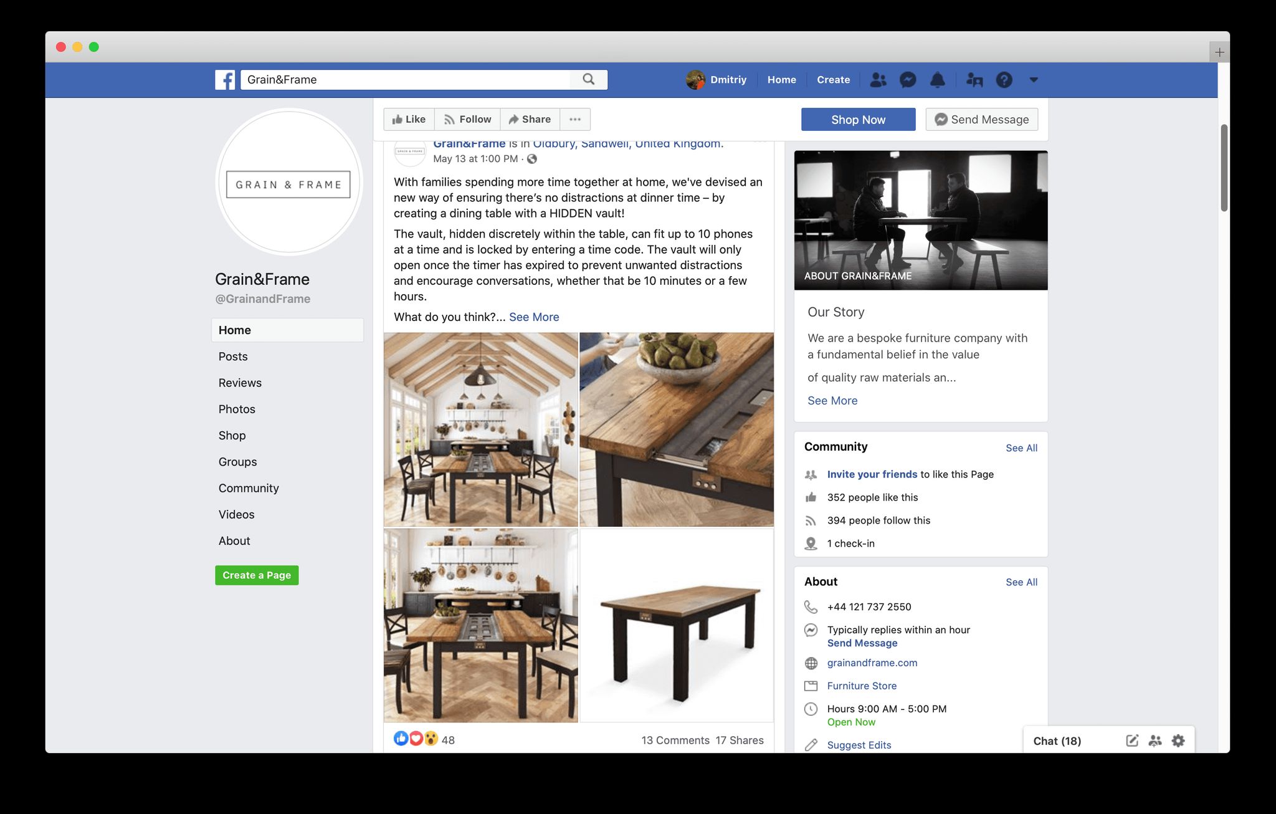
Task: Open the post options ellipsis menu
Action: pos(575,119)
